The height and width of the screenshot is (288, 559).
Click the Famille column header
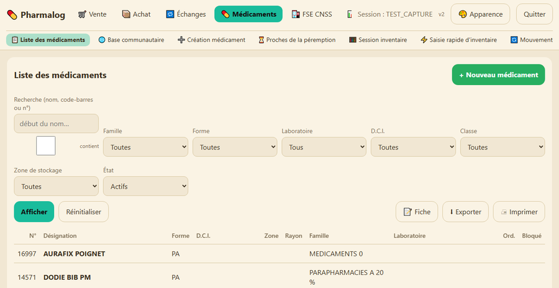click(x=319, y=236)
